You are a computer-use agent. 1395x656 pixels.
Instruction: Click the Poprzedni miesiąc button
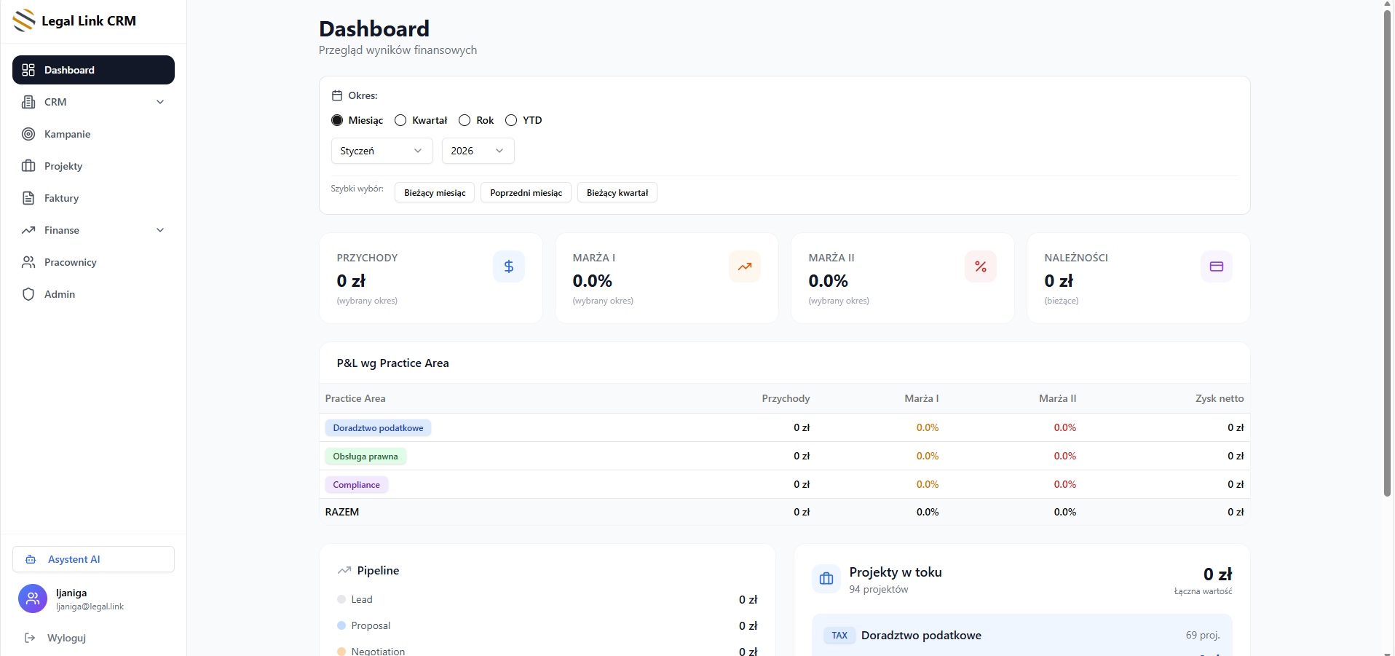coord(526,192)
